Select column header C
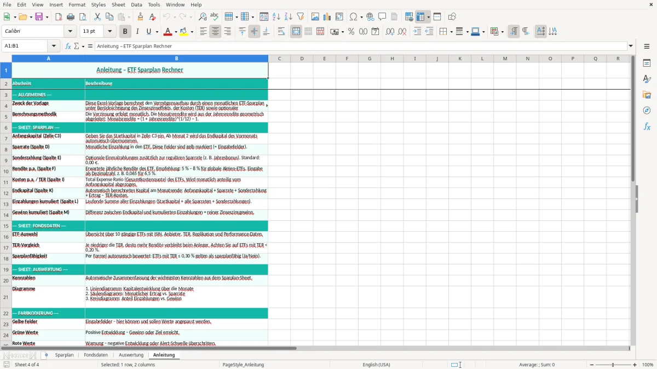The height and width of the screenshot is (369, 657). click(x=279, y=58)
